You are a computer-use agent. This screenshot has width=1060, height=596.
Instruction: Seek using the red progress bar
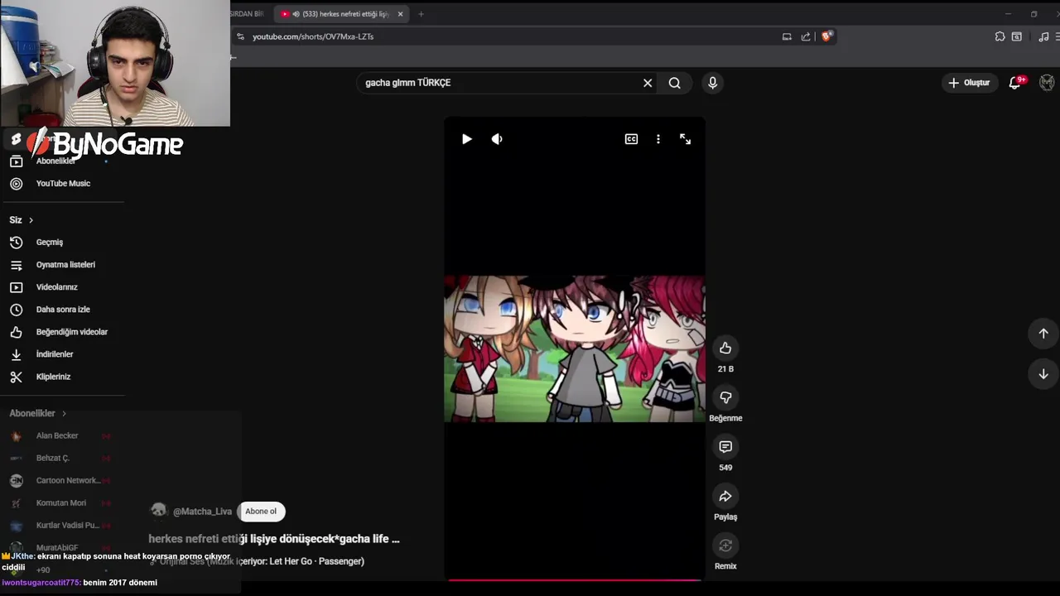575,579
